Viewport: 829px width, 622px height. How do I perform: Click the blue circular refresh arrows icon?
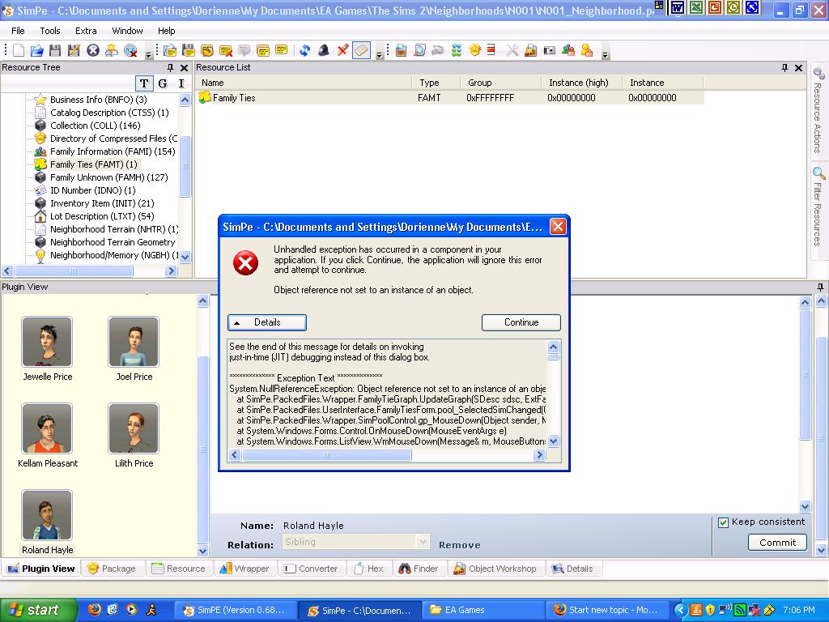[x=304, y=51]
